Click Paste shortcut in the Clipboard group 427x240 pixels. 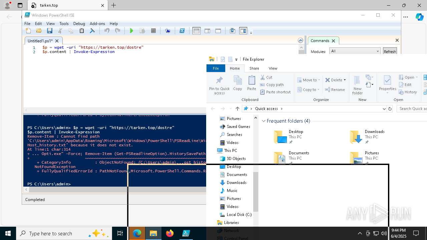tap(276, 92)
